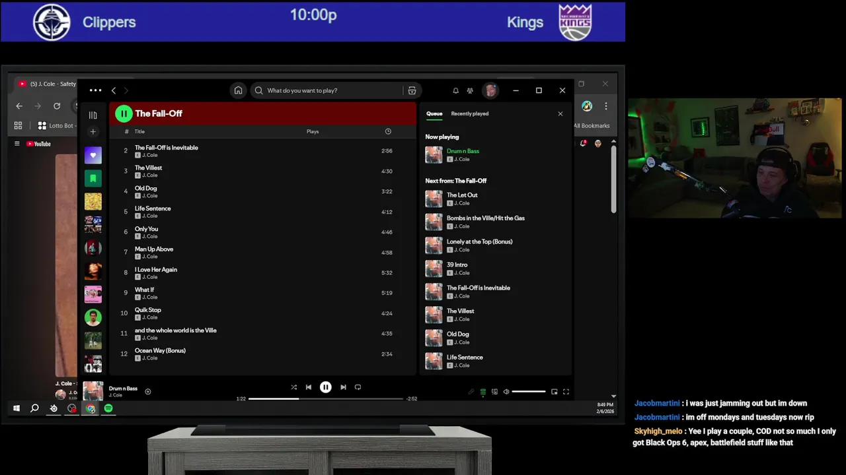Adjust the volume slider
The image size is (846, 475).
pyautogui.click(x=529, y=392)
